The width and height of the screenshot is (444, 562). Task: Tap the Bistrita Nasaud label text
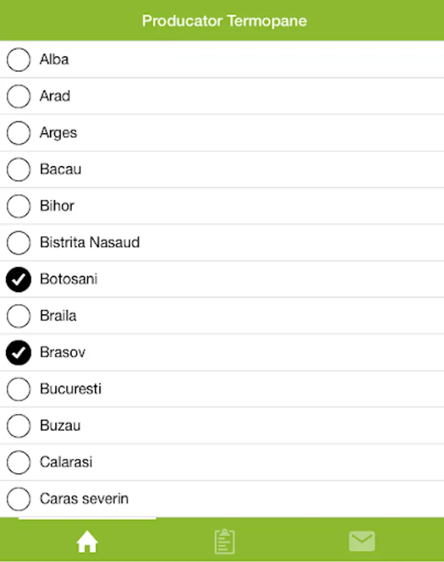[89, 242]
